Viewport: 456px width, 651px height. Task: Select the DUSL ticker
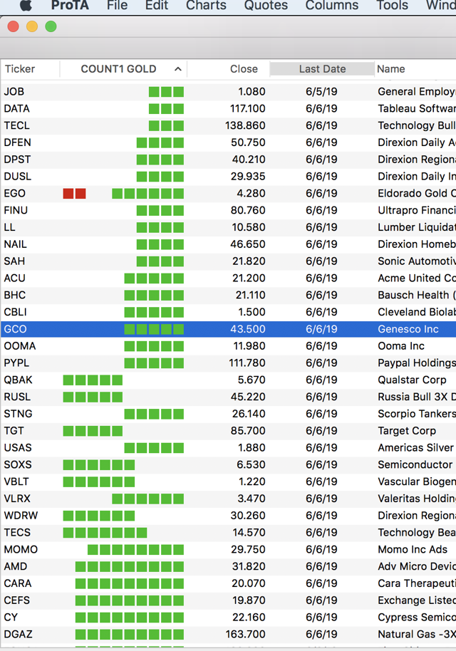point(17,177)
